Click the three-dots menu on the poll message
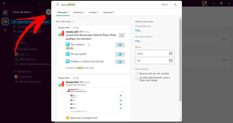233x123 pixels. click(x=122, y=35)
